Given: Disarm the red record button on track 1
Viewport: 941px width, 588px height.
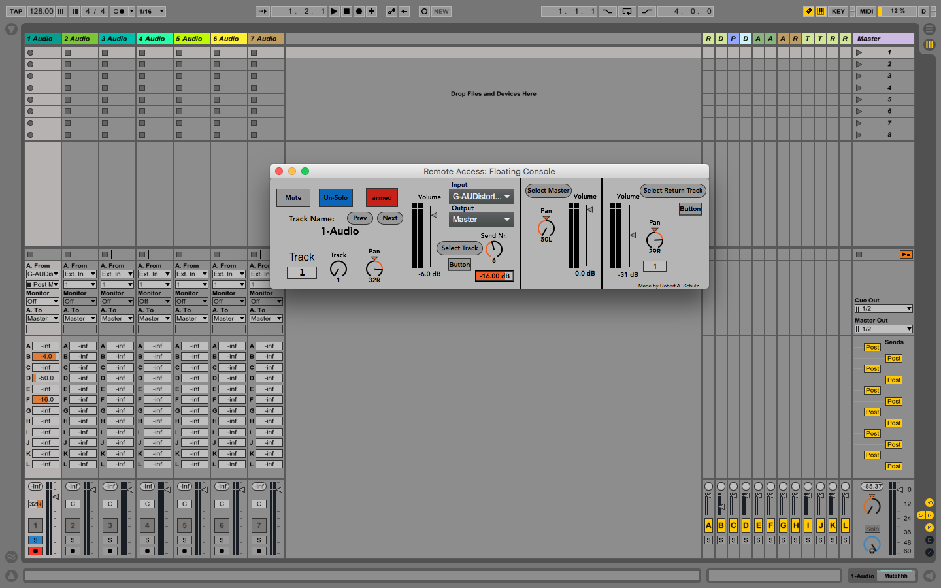Looking at the screenshot, I should click(x=35, y=551).
